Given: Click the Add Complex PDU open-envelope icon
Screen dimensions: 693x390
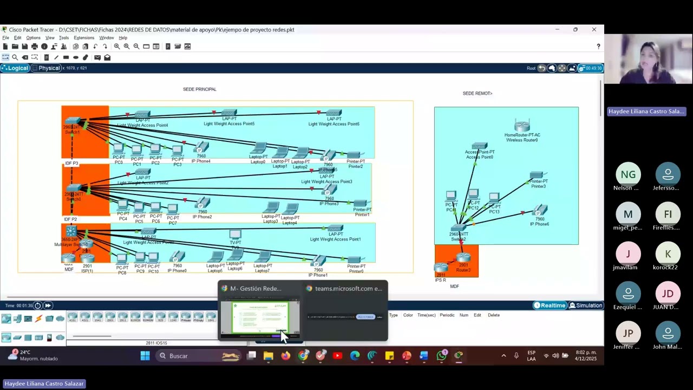Looking at the screenshot, I should pos(107,57).
